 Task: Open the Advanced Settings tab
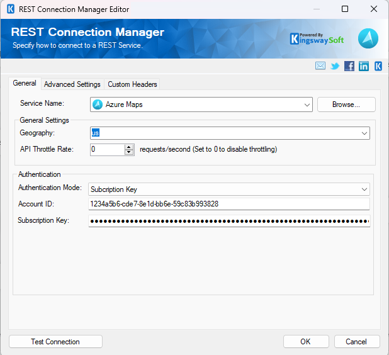(72, 84)
